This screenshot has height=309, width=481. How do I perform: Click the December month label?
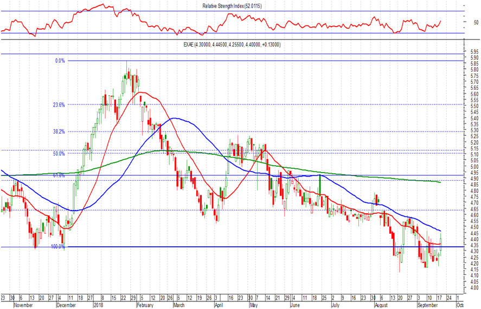[66, 305]
